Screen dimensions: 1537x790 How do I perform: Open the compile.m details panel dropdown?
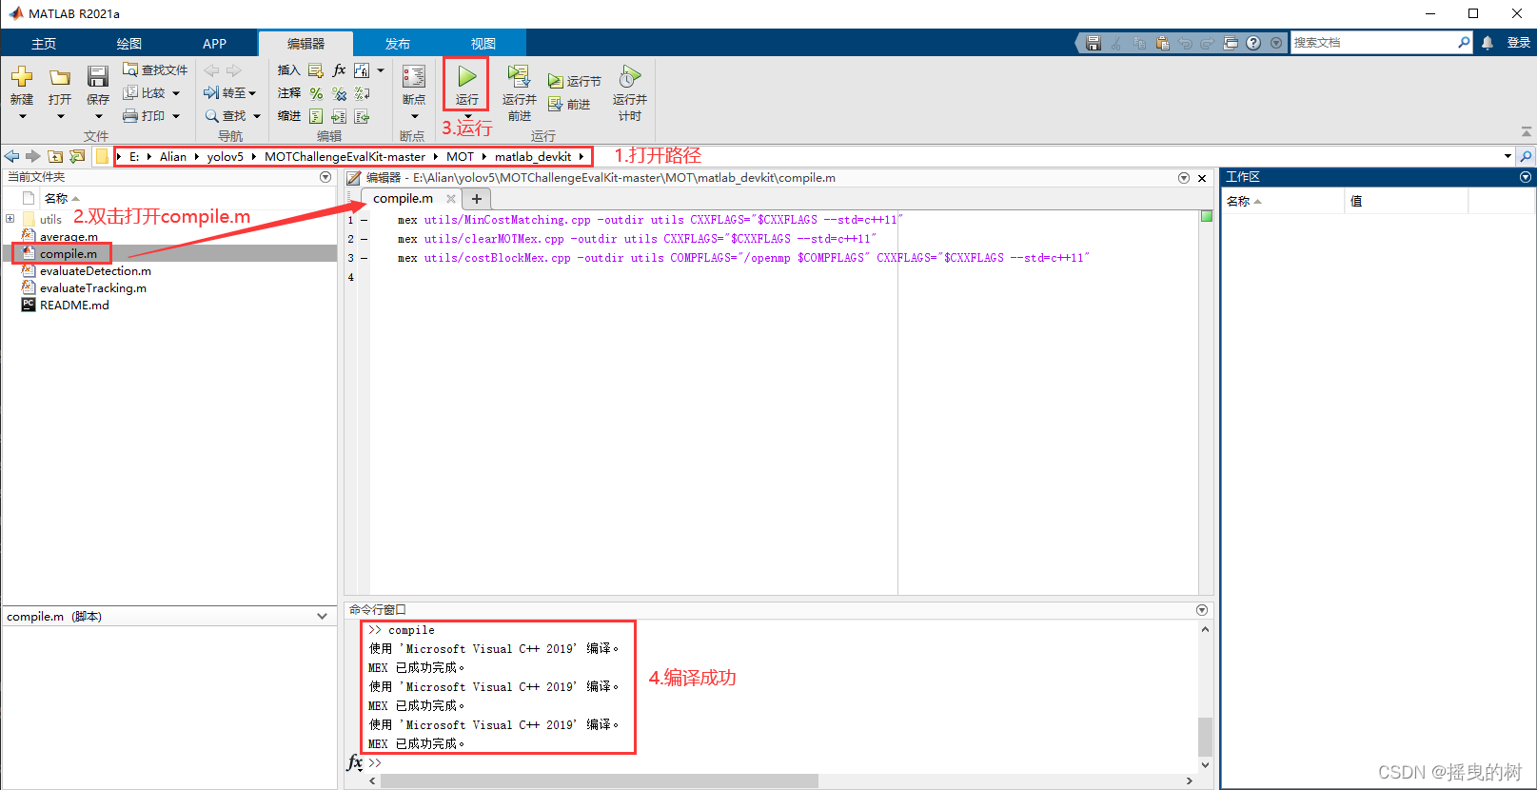click(322, 616)
